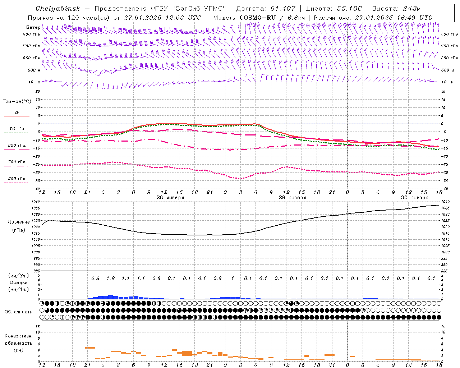Click the '2м' legend entry above 'Td 2м'
Image resolution: width=460 pixels, height=368 pixels.
[17, 112]
